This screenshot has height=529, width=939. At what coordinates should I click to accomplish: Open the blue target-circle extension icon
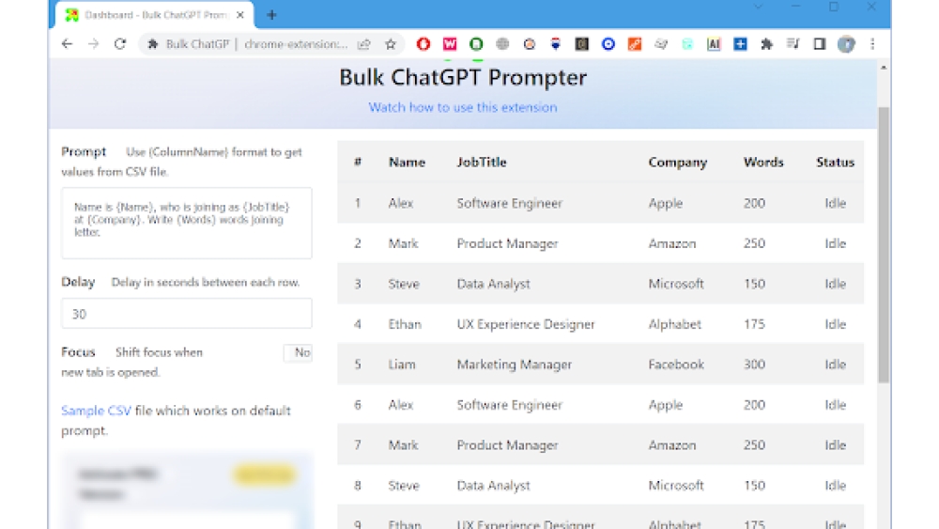[x=608, y=44]
